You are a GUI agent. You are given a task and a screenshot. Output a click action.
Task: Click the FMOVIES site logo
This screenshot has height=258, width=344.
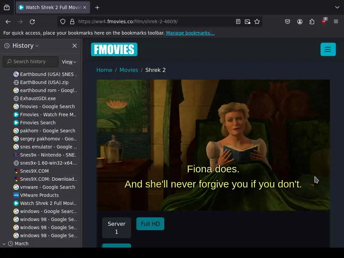coord(114,49)
